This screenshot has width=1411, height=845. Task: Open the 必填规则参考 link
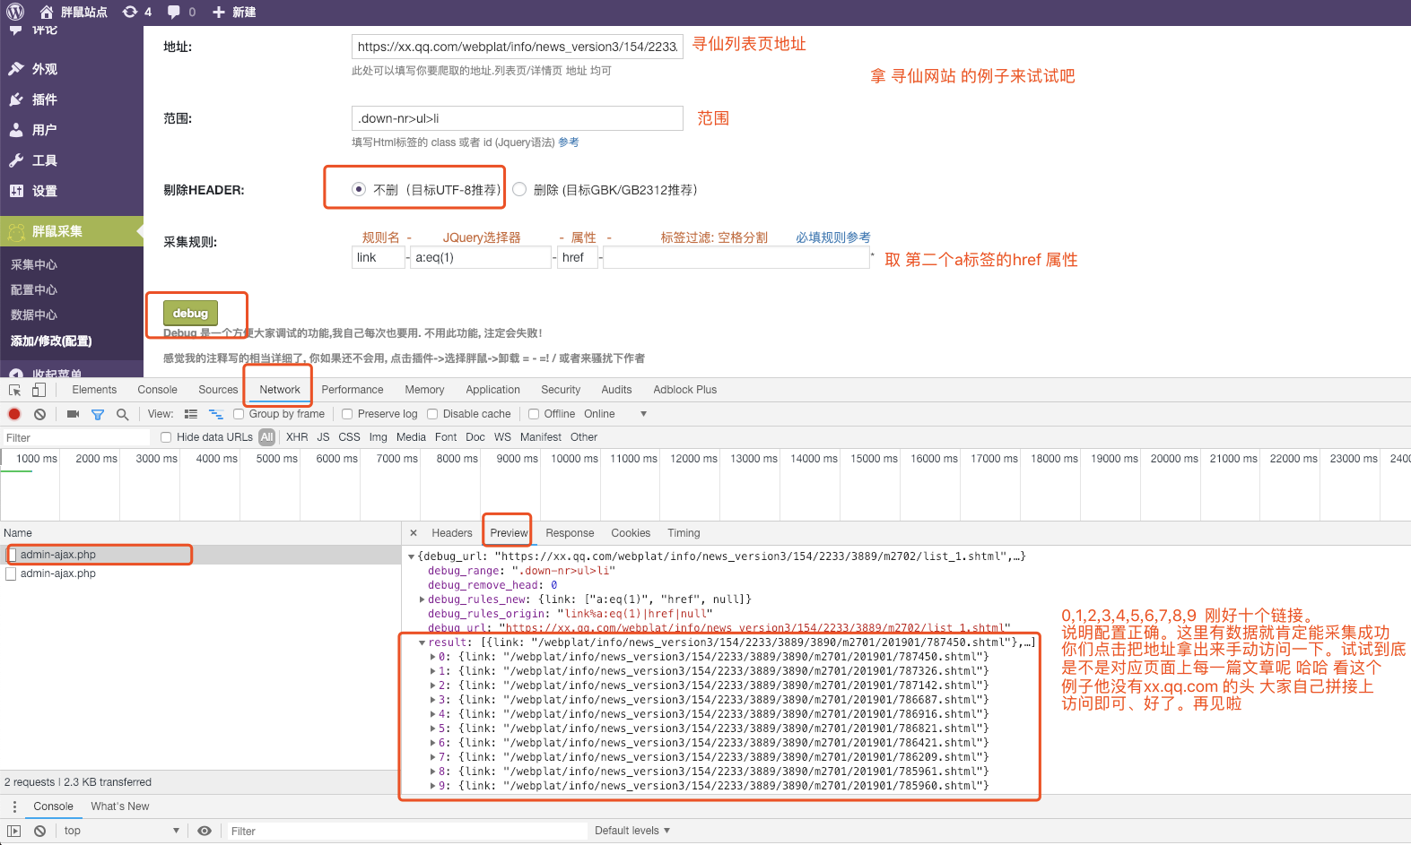coord(833,237)
